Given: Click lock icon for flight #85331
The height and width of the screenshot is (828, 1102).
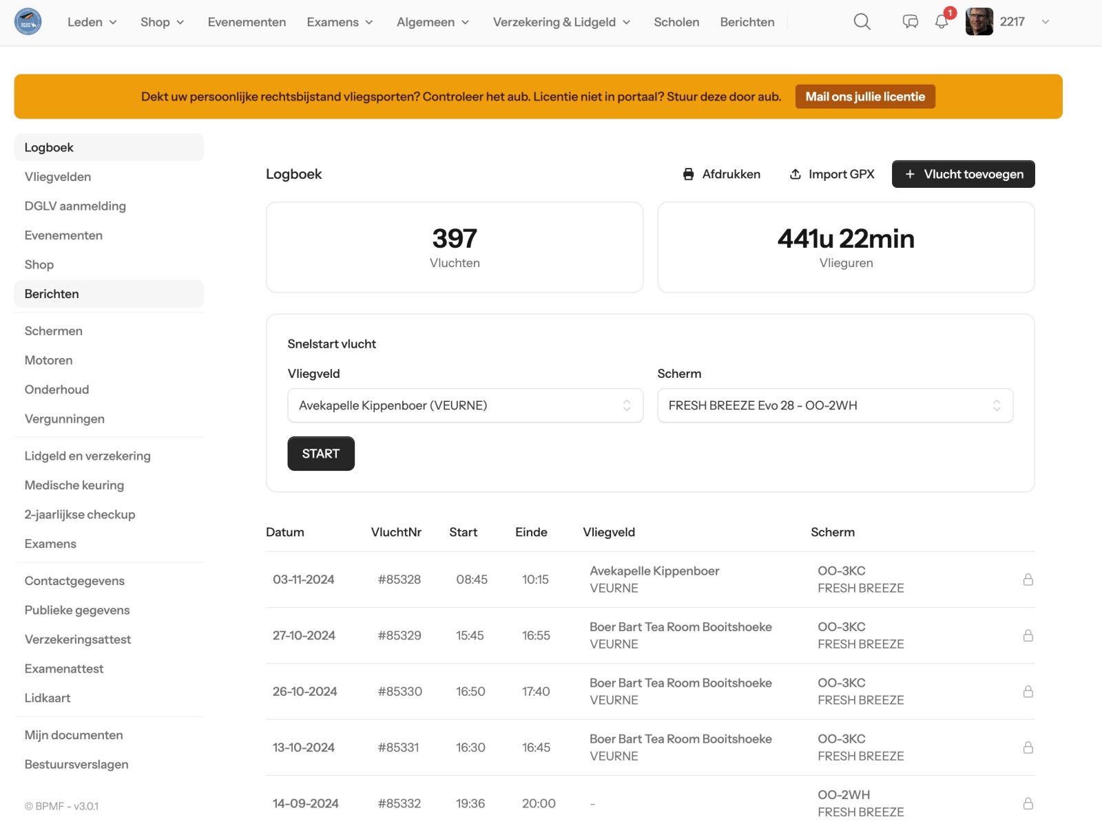Looking at the screenshot, I should 1028,747.
